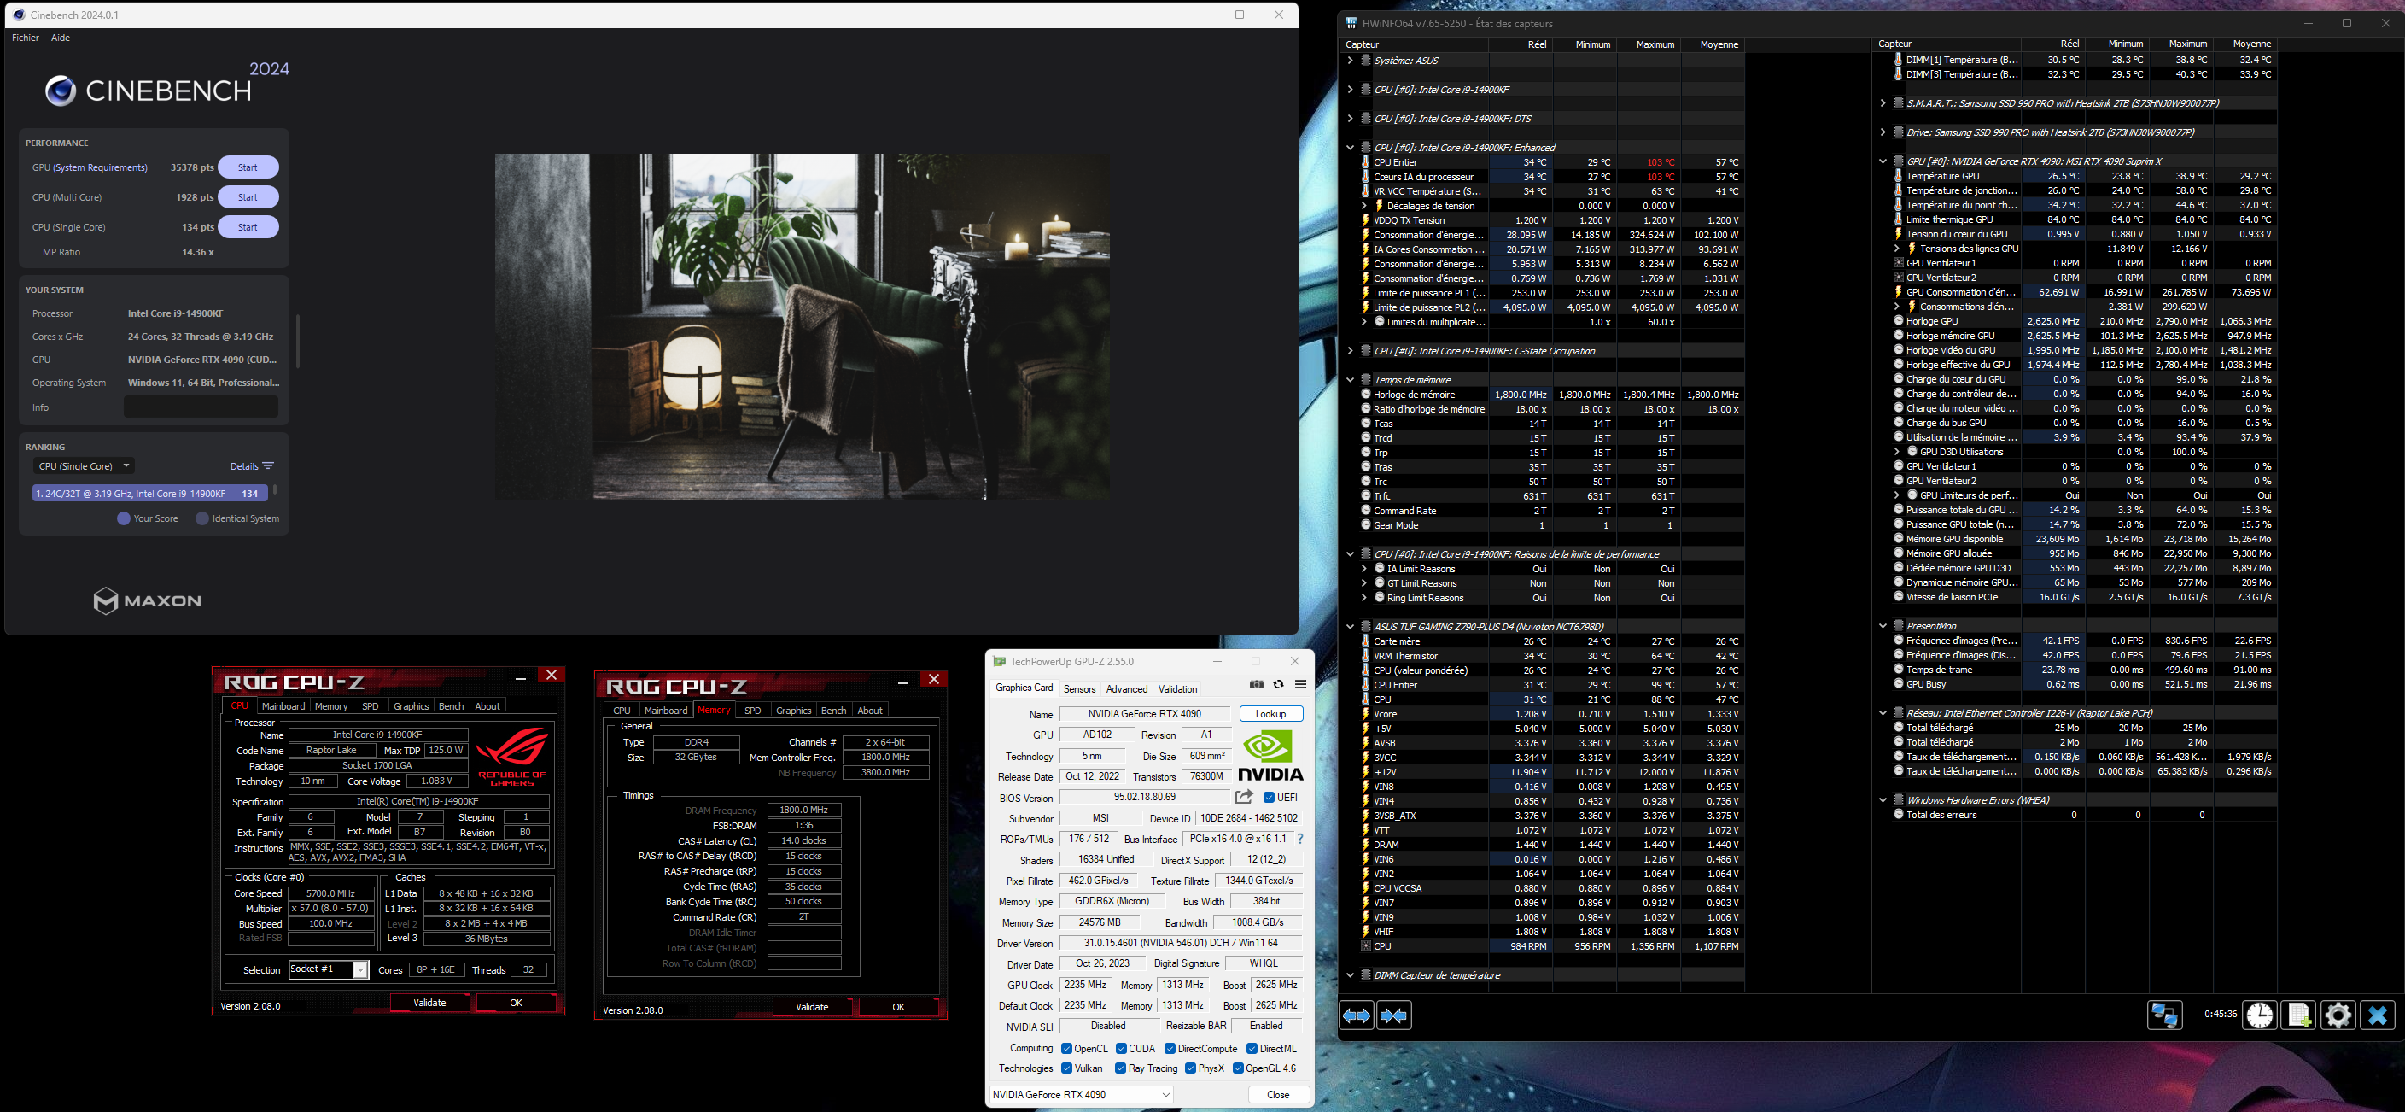The height and width of the screenshot is (1112, 2405).
Task: Click BIOS version export share icon
Action: [1244, 798]
